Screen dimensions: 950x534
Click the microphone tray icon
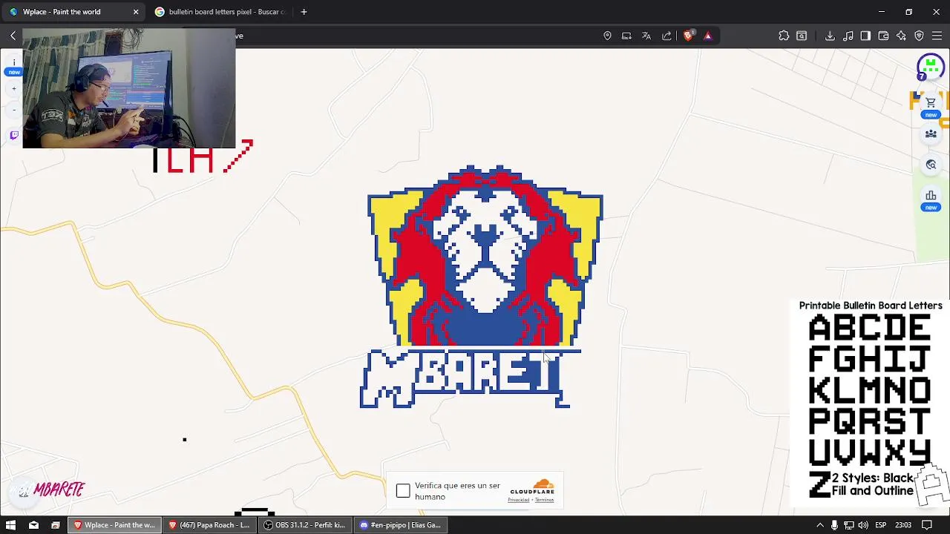[x=835, y=525]
